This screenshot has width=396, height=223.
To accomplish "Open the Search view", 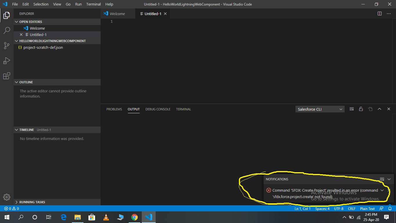I will (x=7, y=30).
